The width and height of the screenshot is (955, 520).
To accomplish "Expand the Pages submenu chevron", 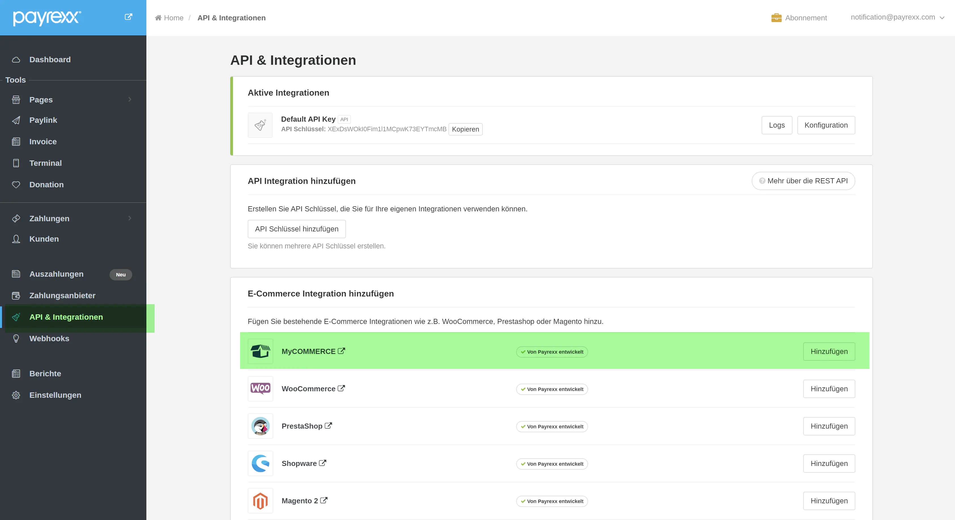I will click(x=130, y=99).
